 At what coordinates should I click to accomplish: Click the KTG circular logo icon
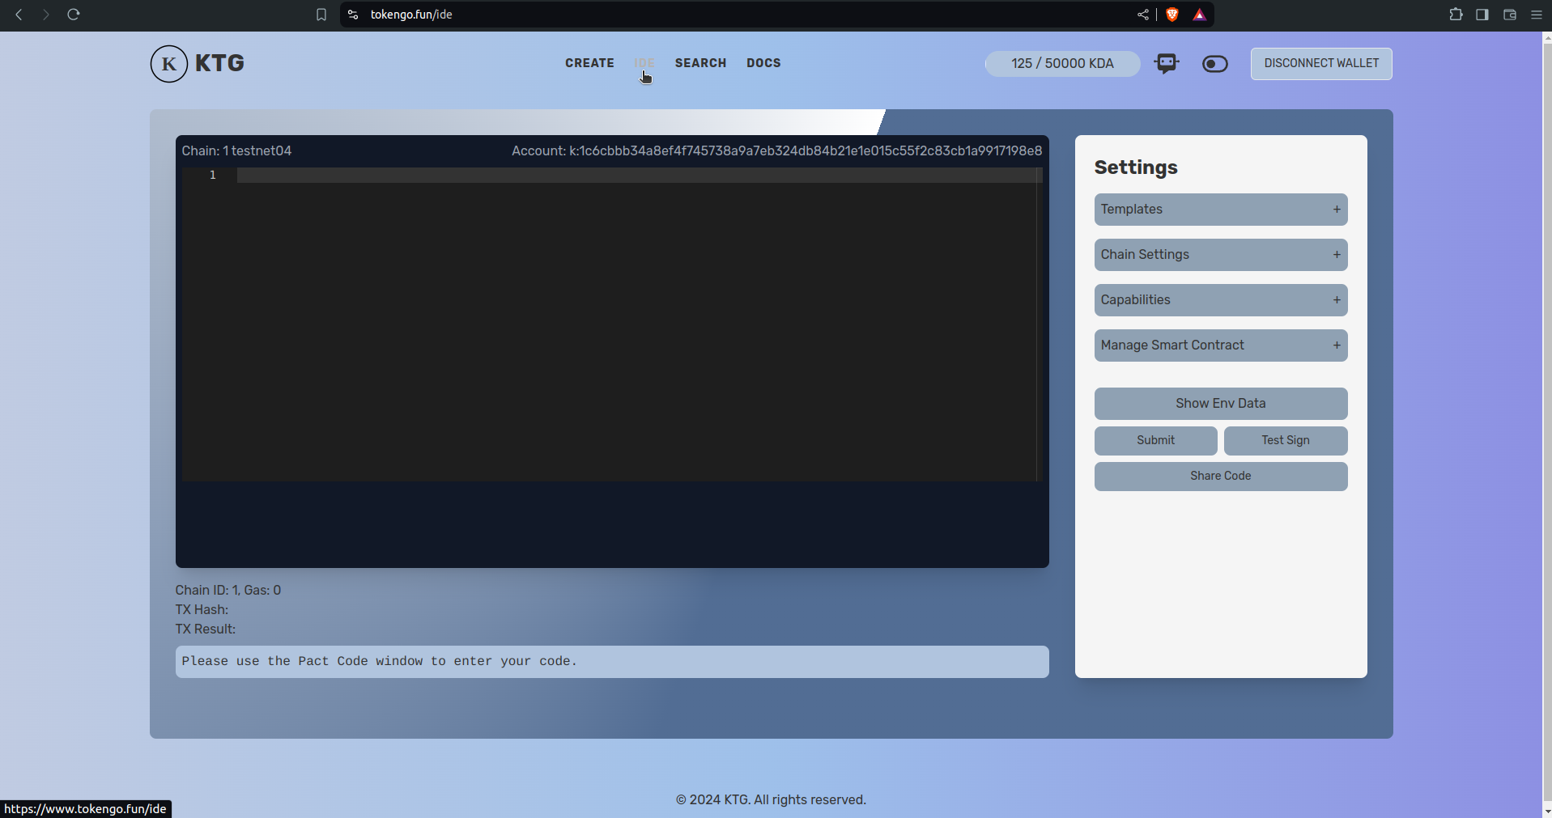coord(168,64)
